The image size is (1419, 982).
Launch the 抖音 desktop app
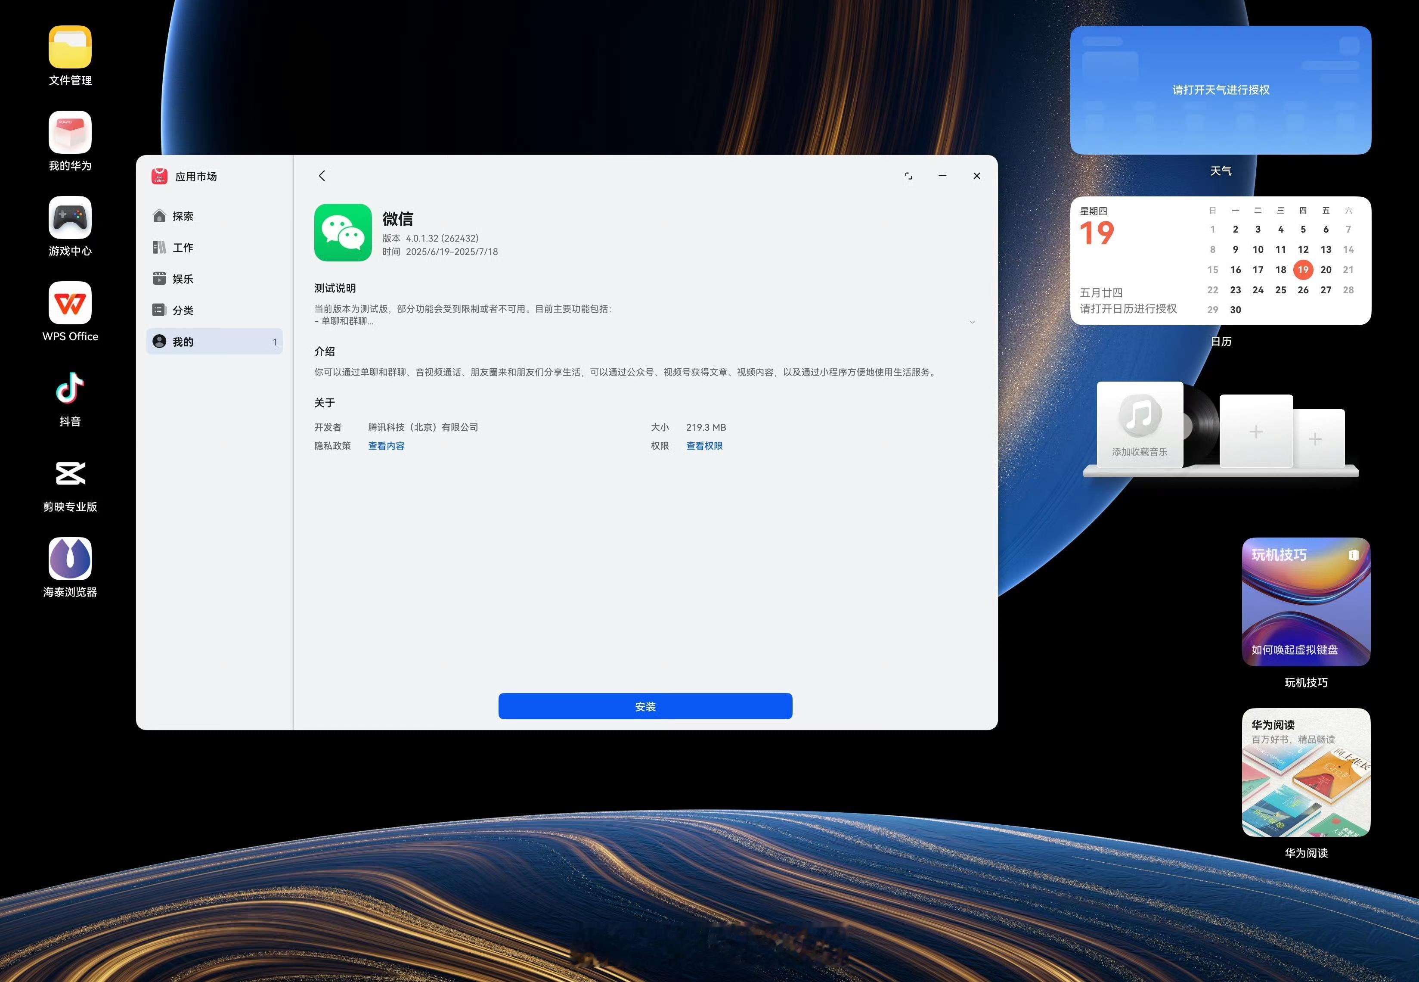70,388
